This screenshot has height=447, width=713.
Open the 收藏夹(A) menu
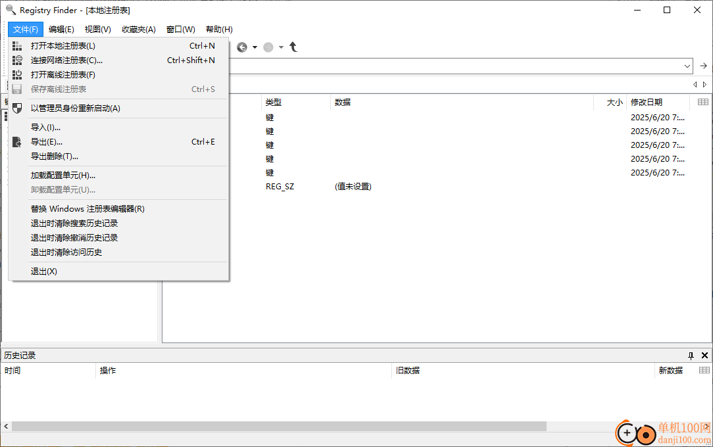[139, 30]
